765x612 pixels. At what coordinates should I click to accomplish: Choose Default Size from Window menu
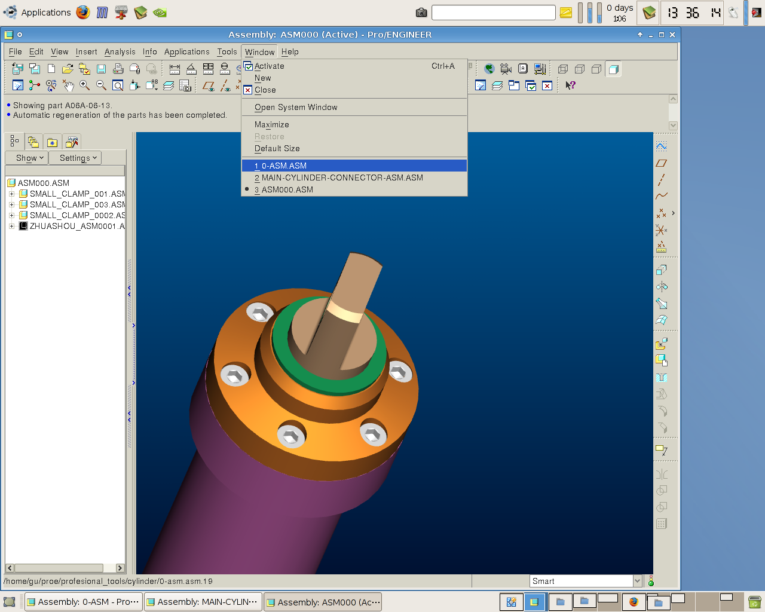[x=354, y=149]
